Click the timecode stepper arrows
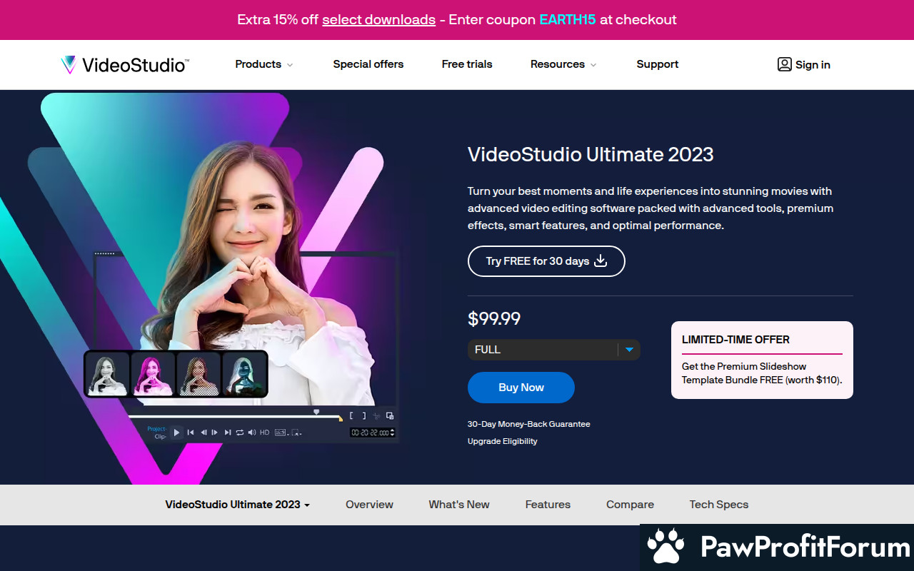 click(392, 433)
